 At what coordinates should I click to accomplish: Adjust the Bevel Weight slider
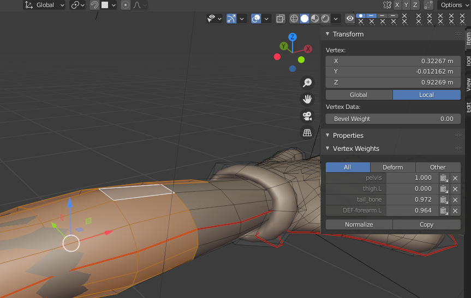coord(393,119)
